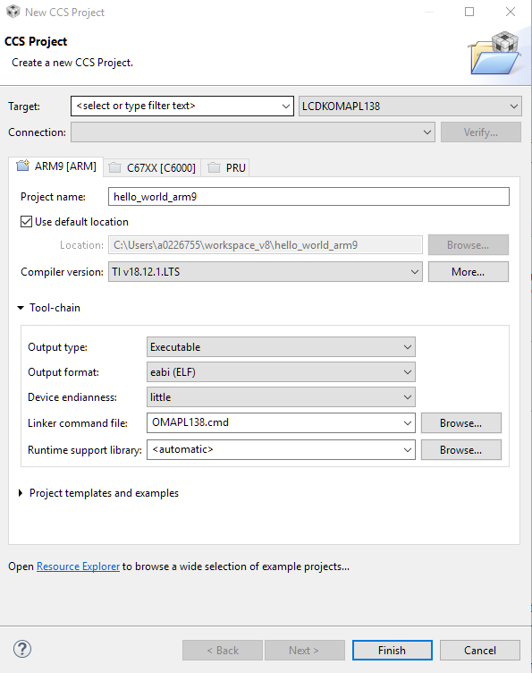Click the OMAPL138.cmd linker file text
Screen dimensions: 532x673
[190, 422]
